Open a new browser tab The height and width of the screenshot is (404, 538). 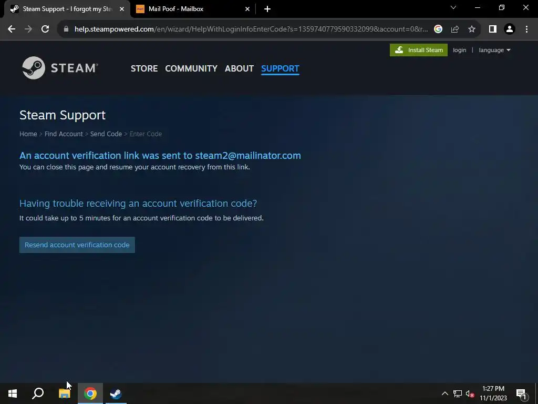point(267,9)
